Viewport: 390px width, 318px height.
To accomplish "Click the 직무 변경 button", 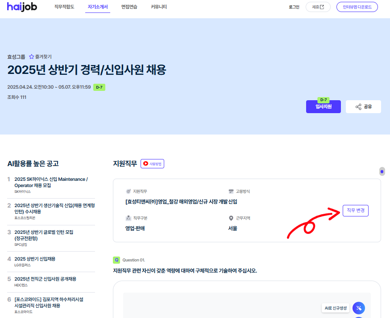I will [x=356, y=211].
